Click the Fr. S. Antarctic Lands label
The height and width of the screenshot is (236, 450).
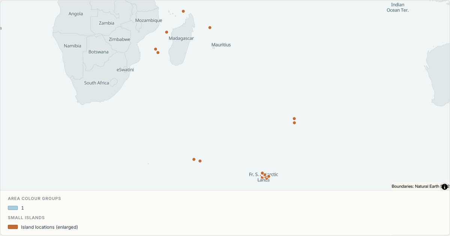264,177
